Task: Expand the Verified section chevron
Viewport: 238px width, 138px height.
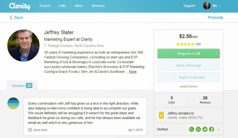Action: click(218, 130)
